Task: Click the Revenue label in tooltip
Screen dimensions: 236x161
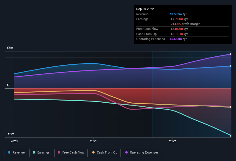Action: [142, 14]
